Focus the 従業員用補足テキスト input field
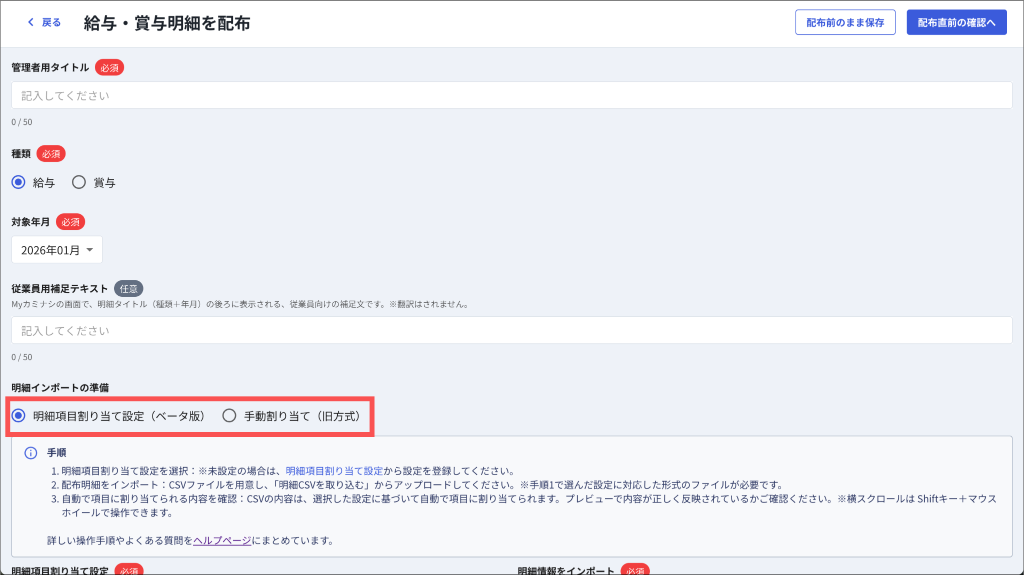Screen dimensions: 1024x575 coord(511,331)
